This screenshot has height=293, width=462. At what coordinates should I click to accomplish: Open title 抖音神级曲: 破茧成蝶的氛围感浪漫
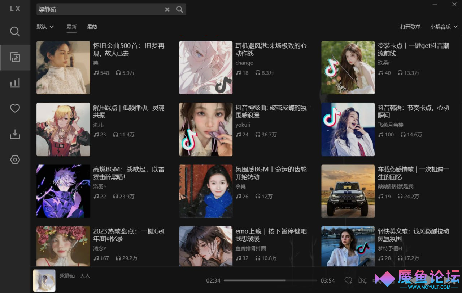271,112
